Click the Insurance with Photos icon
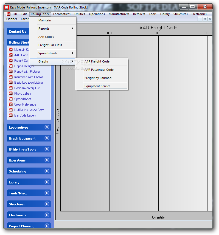Image resolution: width=219 pixels, height=235 pixels. (11, 77)
